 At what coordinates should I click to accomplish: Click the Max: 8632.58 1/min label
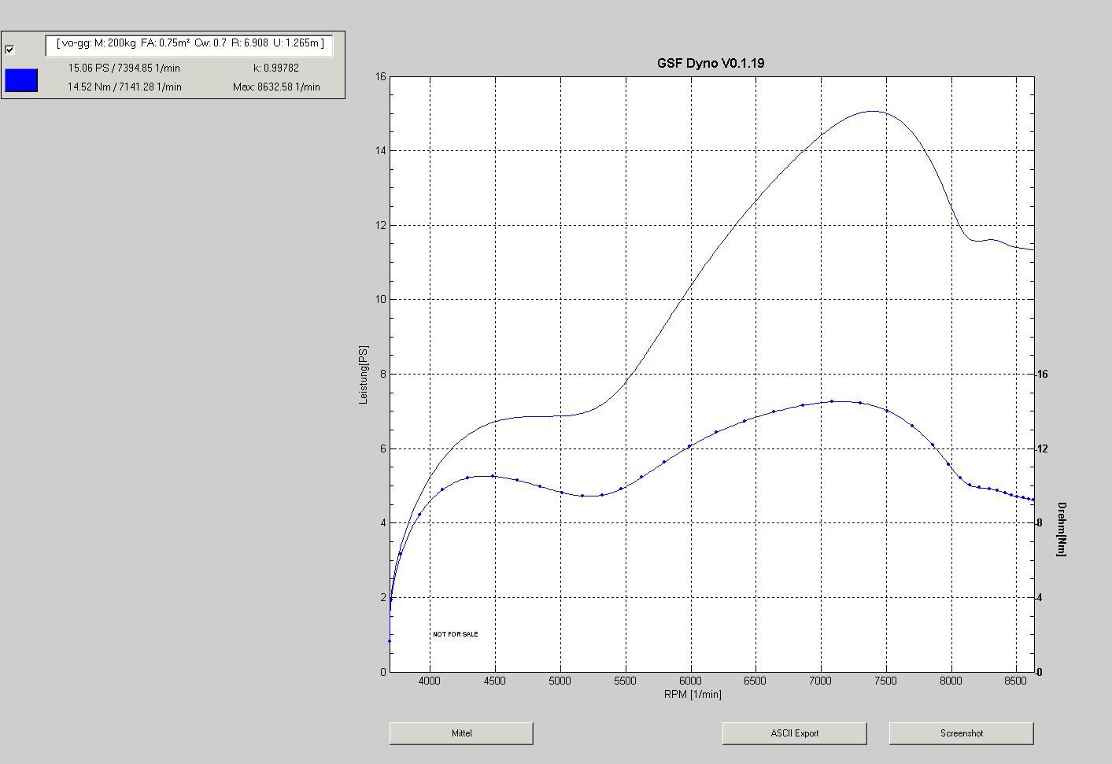[276, 87]
